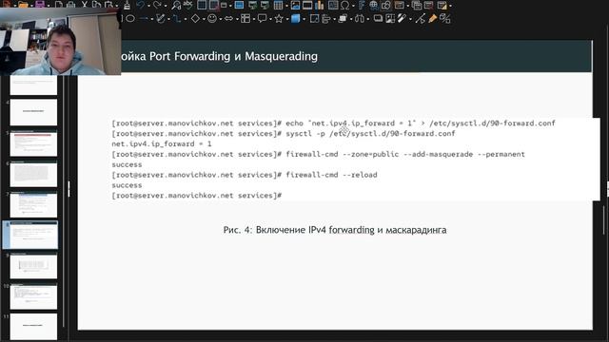This screenshot has height=342, width=609.
Task: Open the Special Character dropdown arrow
Action: coord(353,6)
